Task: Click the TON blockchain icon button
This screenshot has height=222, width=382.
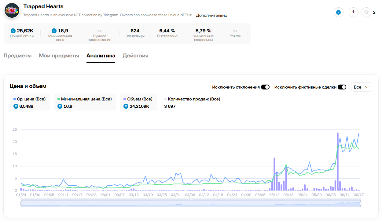Action: coord(338,13)
